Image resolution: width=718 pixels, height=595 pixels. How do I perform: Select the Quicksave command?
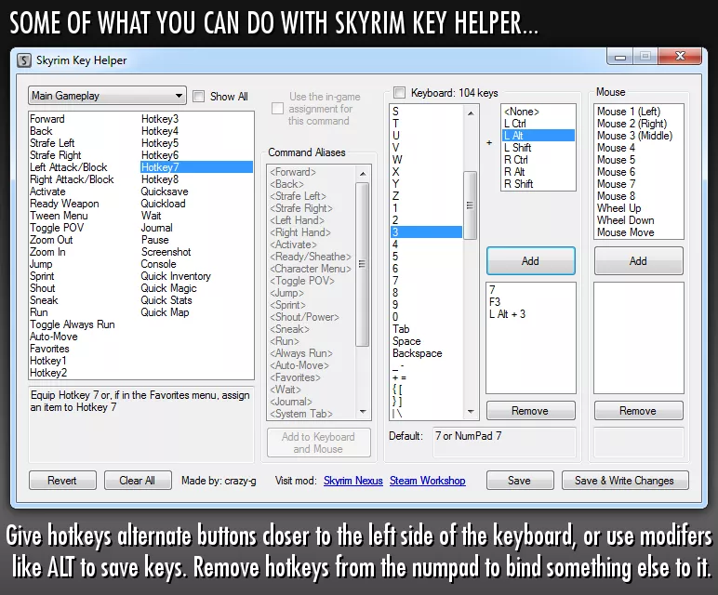[165, 192]
